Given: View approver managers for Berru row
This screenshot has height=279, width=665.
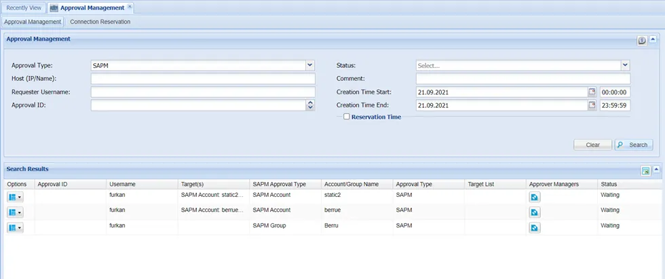Looking at the screenshot, I should (x=535, y=228).
